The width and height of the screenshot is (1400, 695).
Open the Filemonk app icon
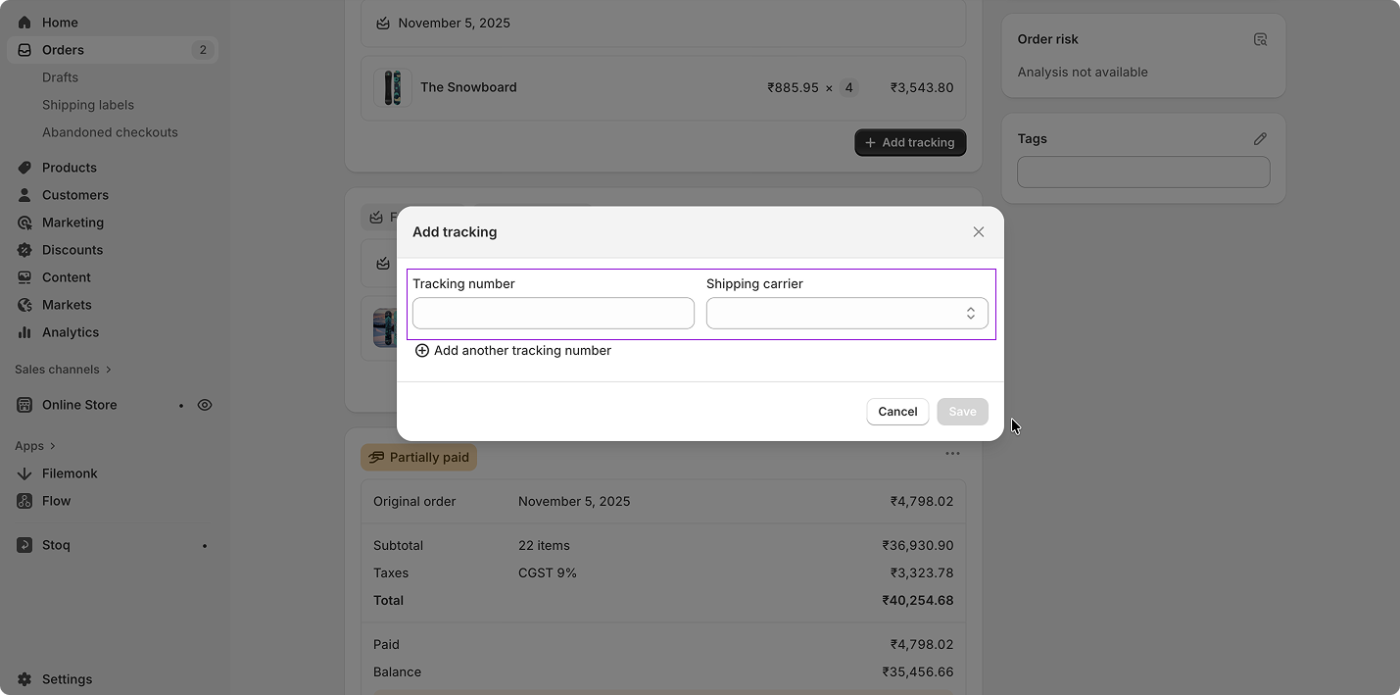coord(24,472)
